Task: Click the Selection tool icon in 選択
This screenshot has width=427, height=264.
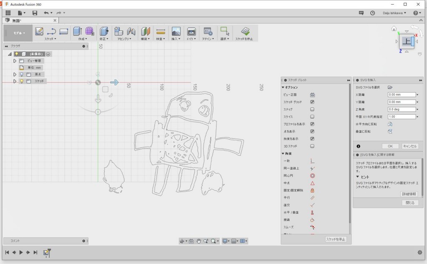Action: (225, 31)
